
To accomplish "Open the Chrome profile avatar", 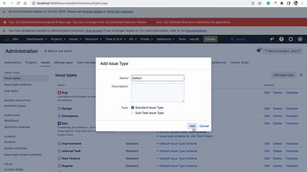I will [295, 3].
